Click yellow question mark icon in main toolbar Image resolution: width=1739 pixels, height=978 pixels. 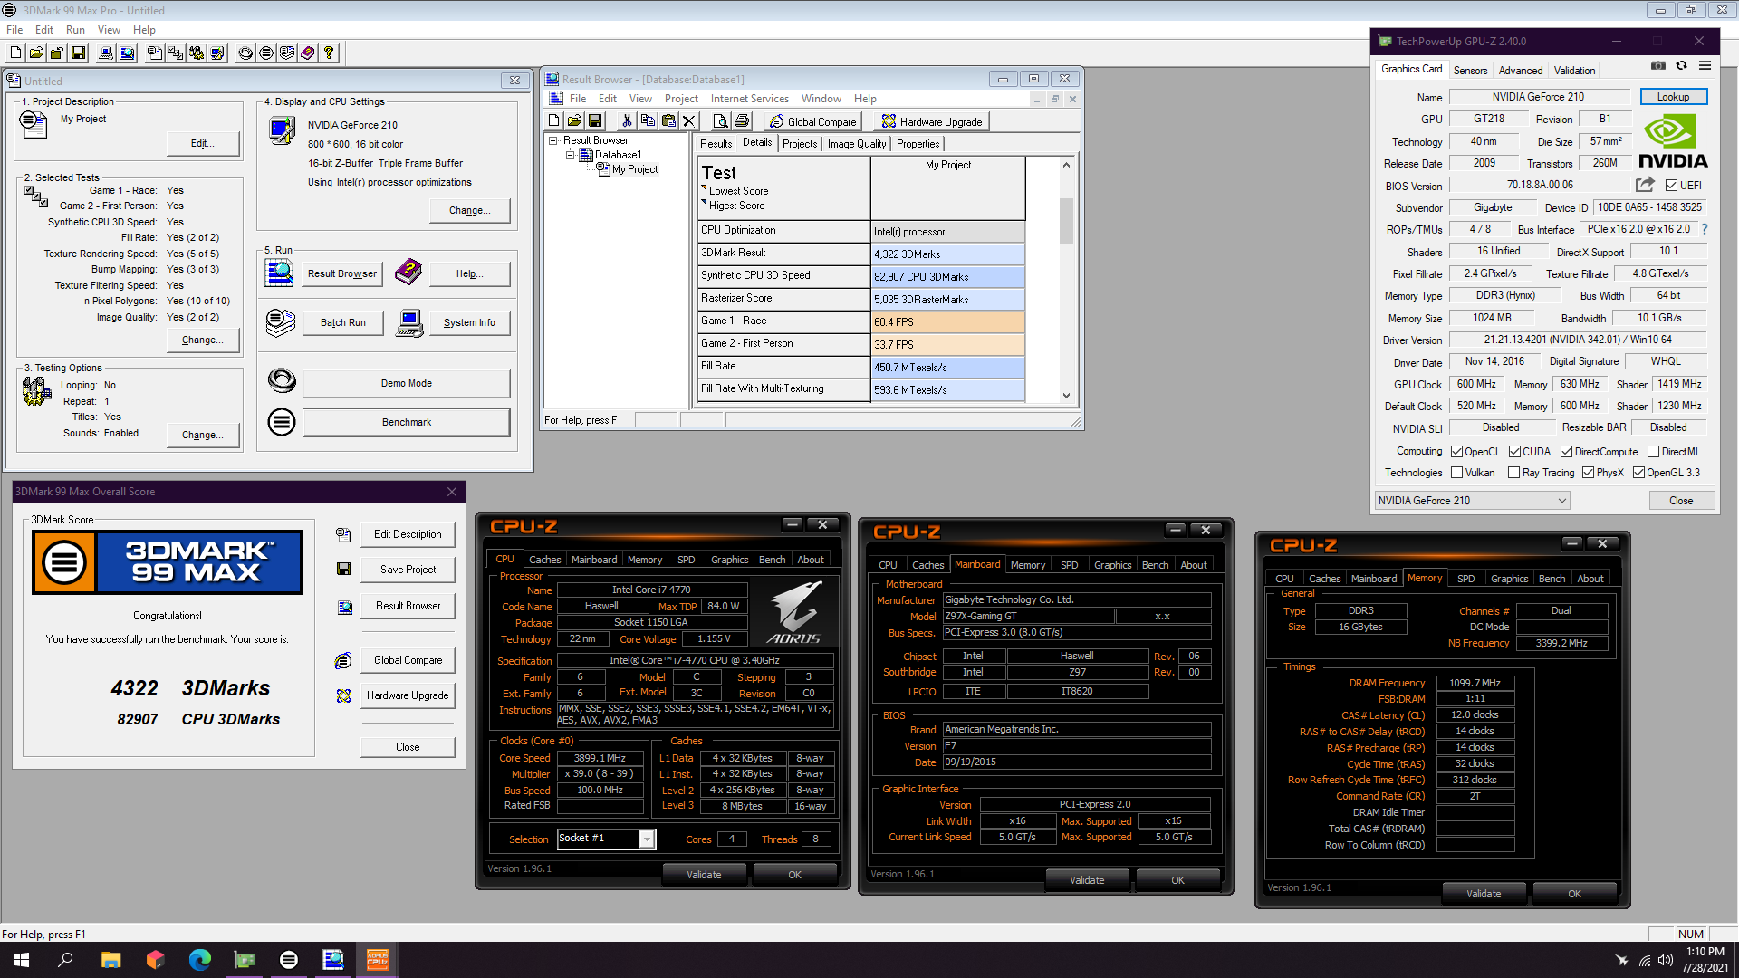(329, 53)
